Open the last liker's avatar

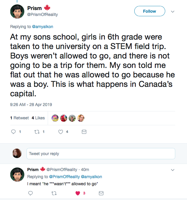[81, 118]
